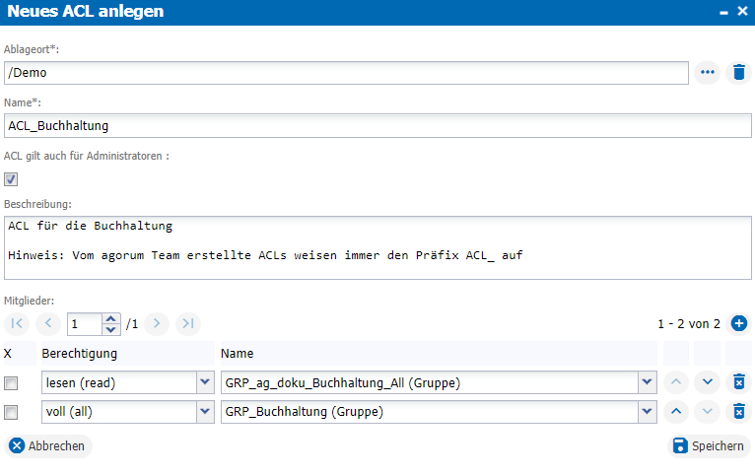Screen dimensions: 755x474
Task: Add a new member with plus icon
Action: [x=738, y=323]
